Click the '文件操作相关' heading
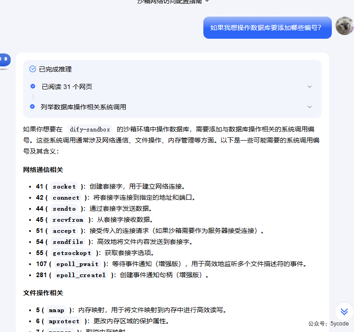Image resolution: width=354 pixels, height=332 pixels. coord(43,293)
